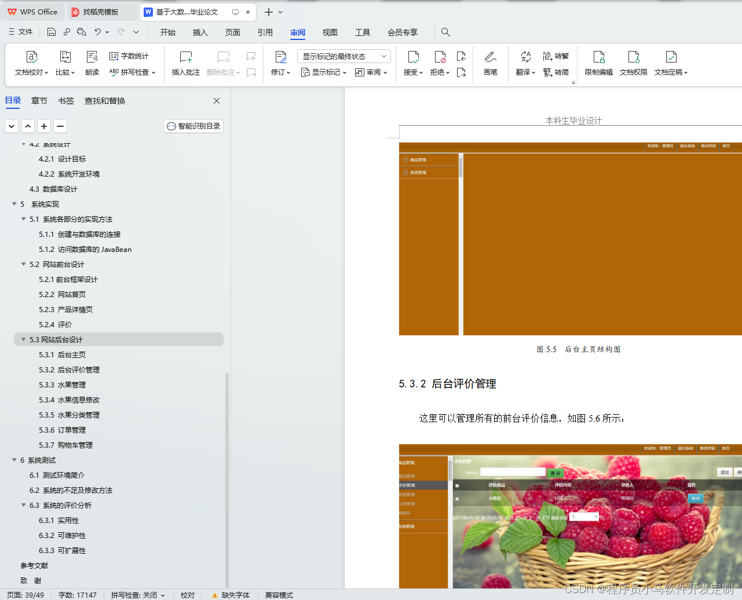
Task: Open the 查找和替换 panel tab
Action: tap(105, 101)
